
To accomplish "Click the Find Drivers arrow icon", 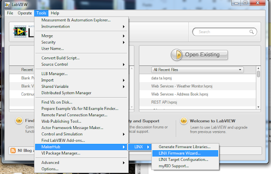I will pyautogui.click(x=19, y=121).
